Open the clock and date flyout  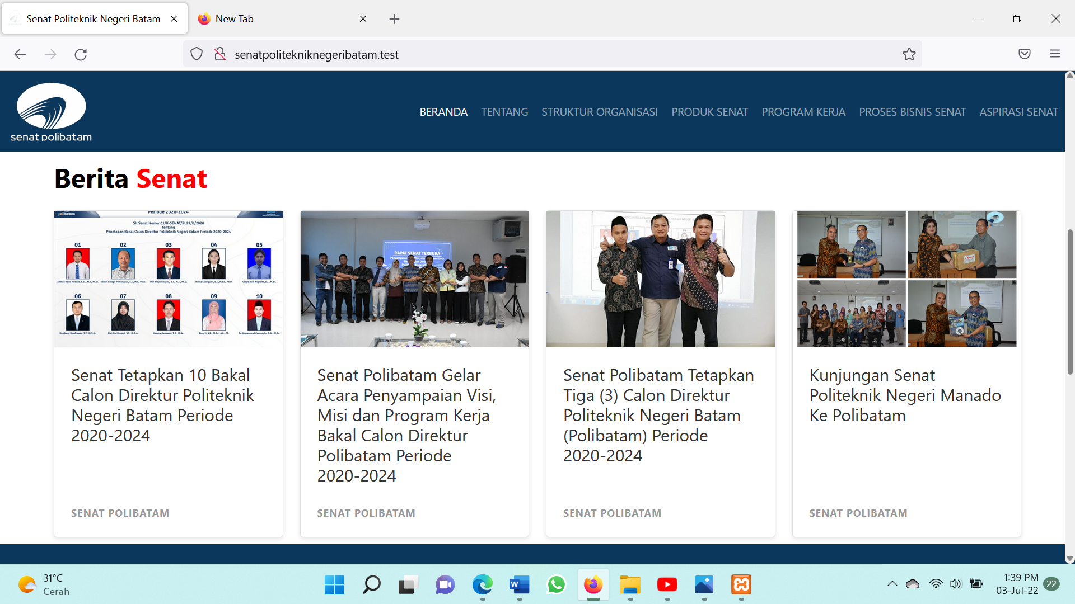1017,584
